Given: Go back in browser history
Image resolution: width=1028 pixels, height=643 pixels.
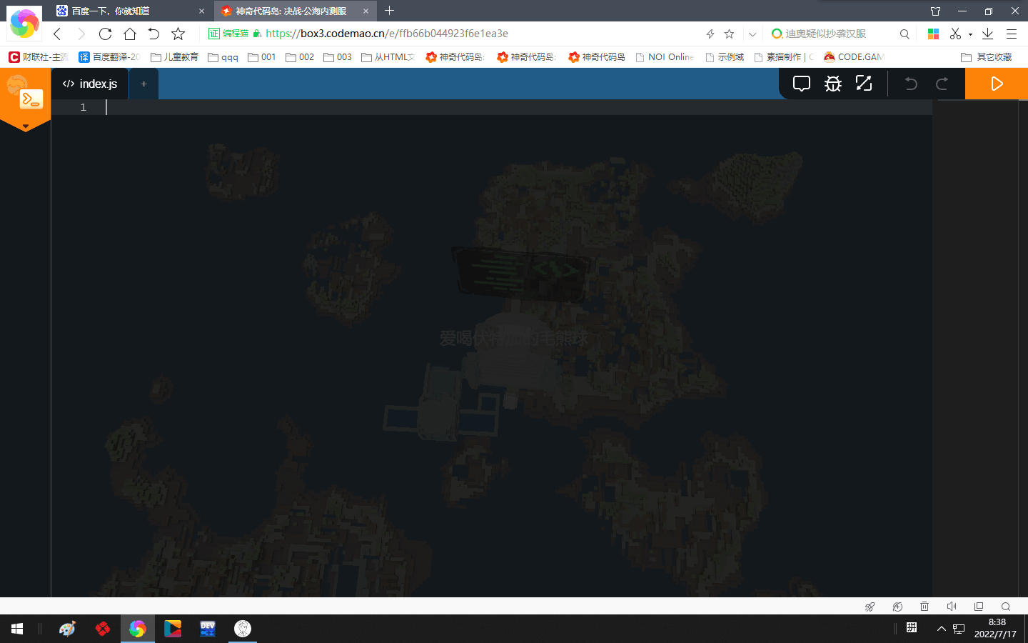Looking at the screenshot, I should coord(57,34).
